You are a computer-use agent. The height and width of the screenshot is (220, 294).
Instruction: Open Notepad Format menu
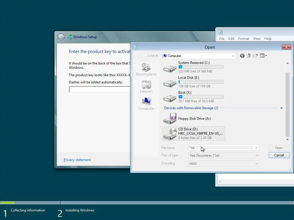(x=243, y=39)
